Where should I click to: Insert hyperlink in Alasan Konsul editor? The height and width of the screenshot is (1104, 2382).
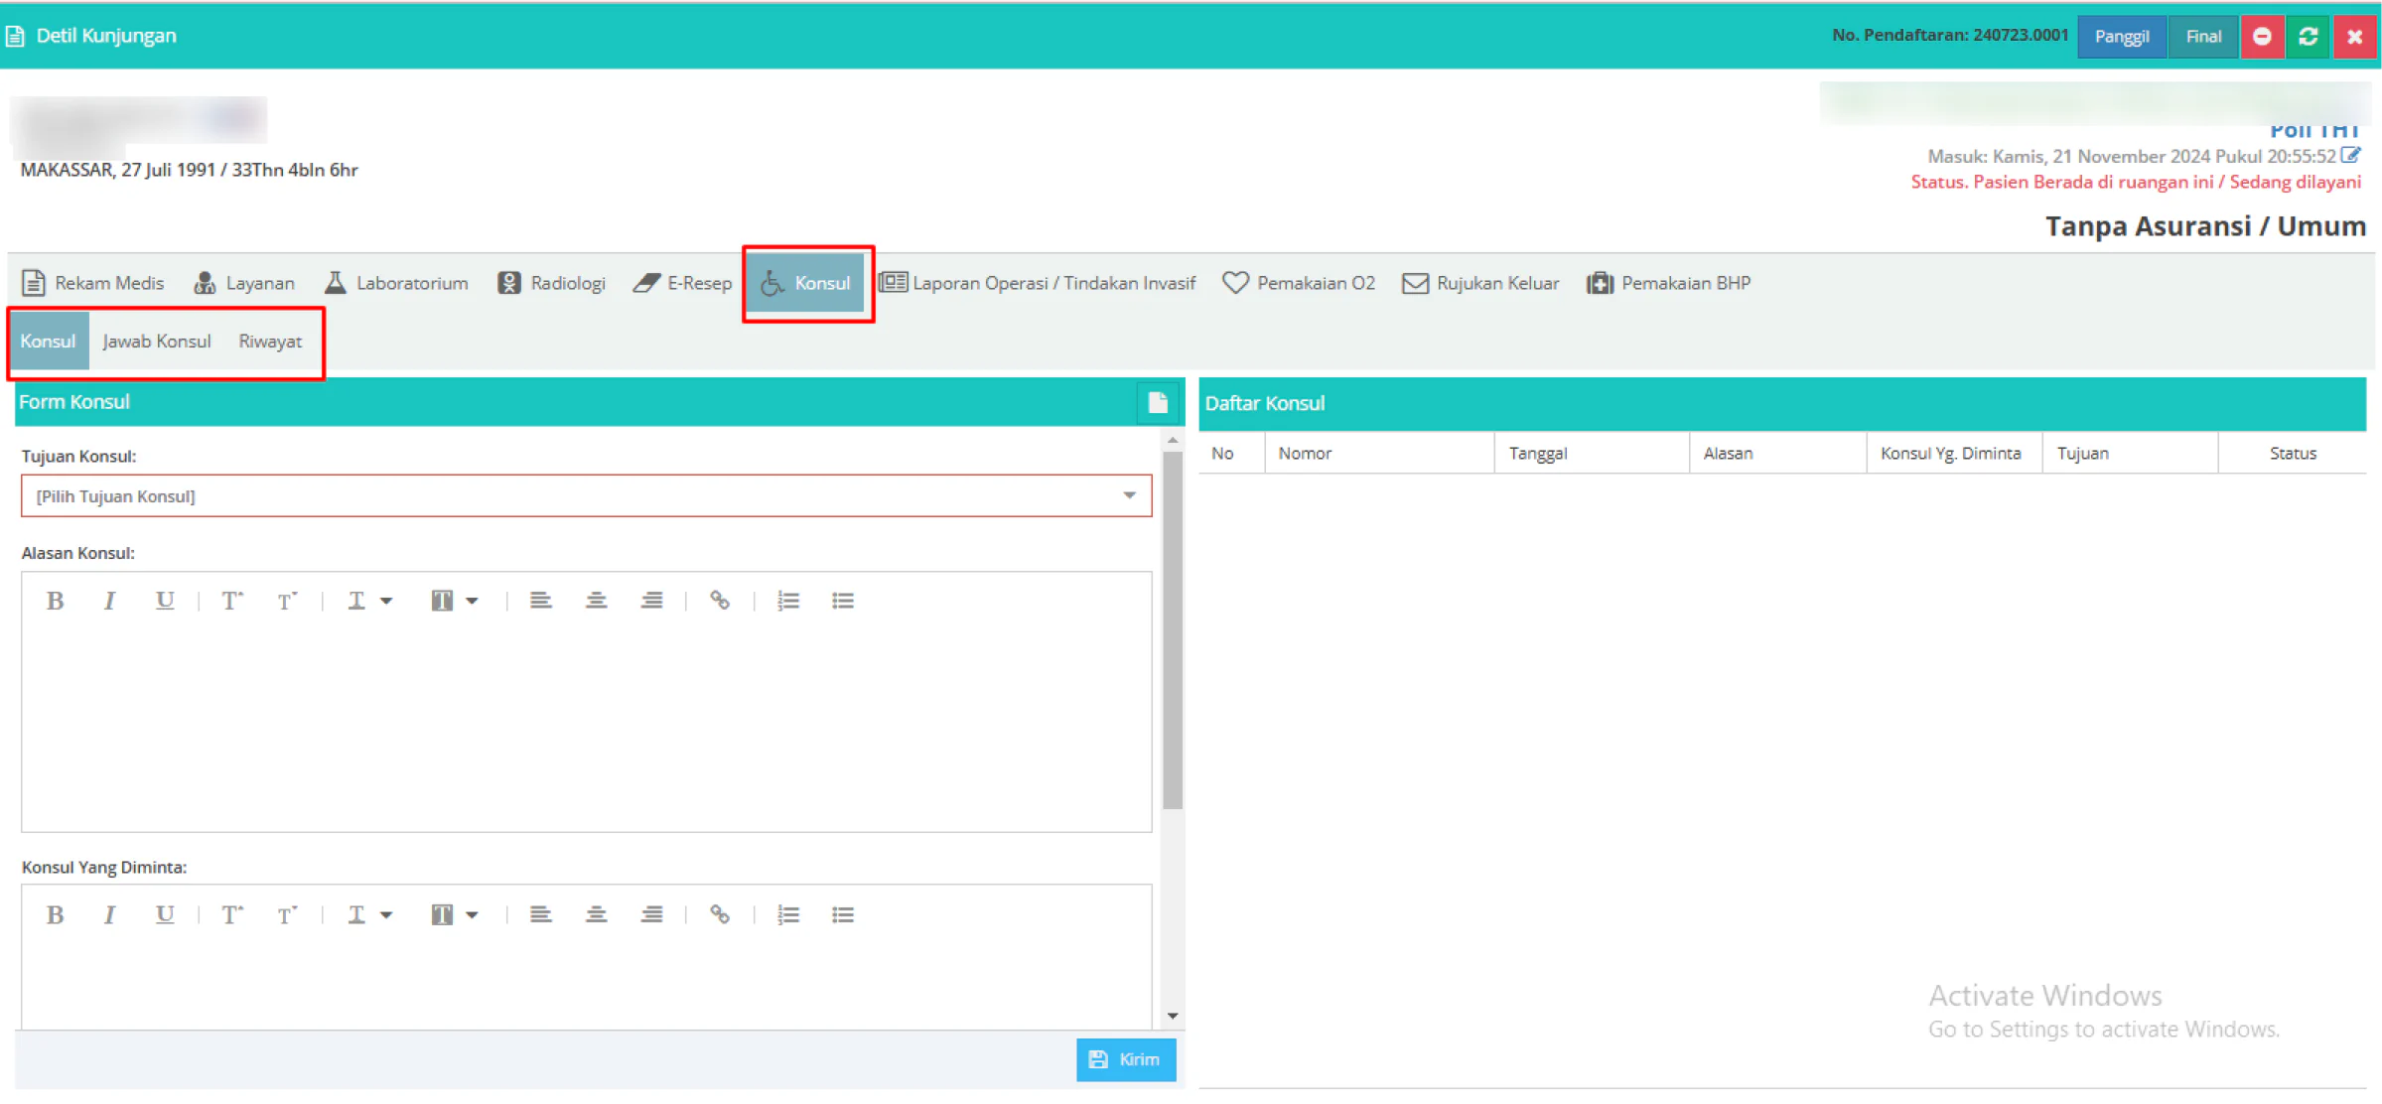(720, 601)
